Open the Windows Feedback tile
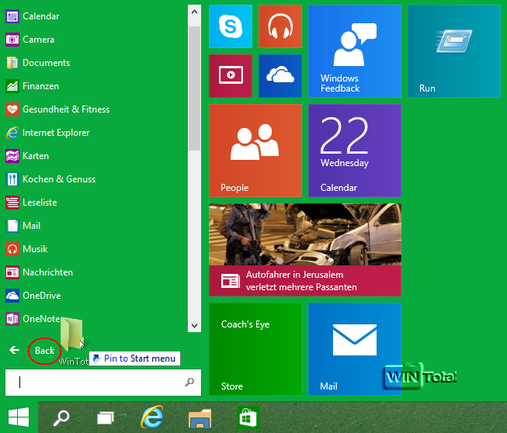This screenshot has width=507, height=433. click(355, 50)
